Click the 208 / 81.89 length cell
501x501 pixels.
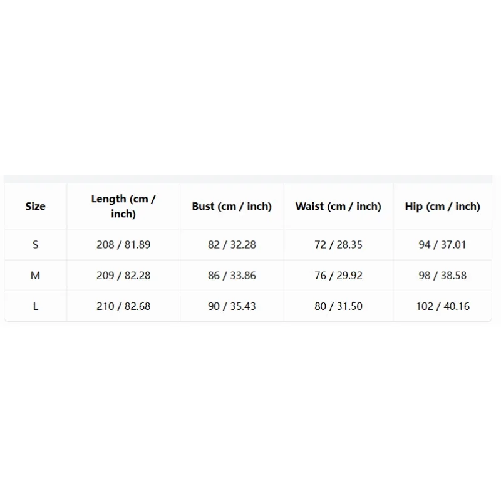(123, 245)
